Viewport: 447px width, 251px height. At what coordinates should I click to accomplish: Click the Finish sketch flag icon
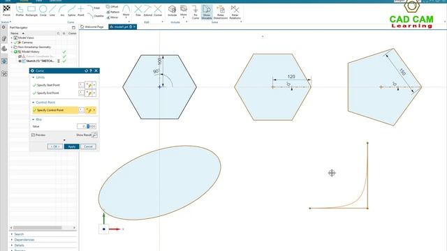(x=6, y=9)
